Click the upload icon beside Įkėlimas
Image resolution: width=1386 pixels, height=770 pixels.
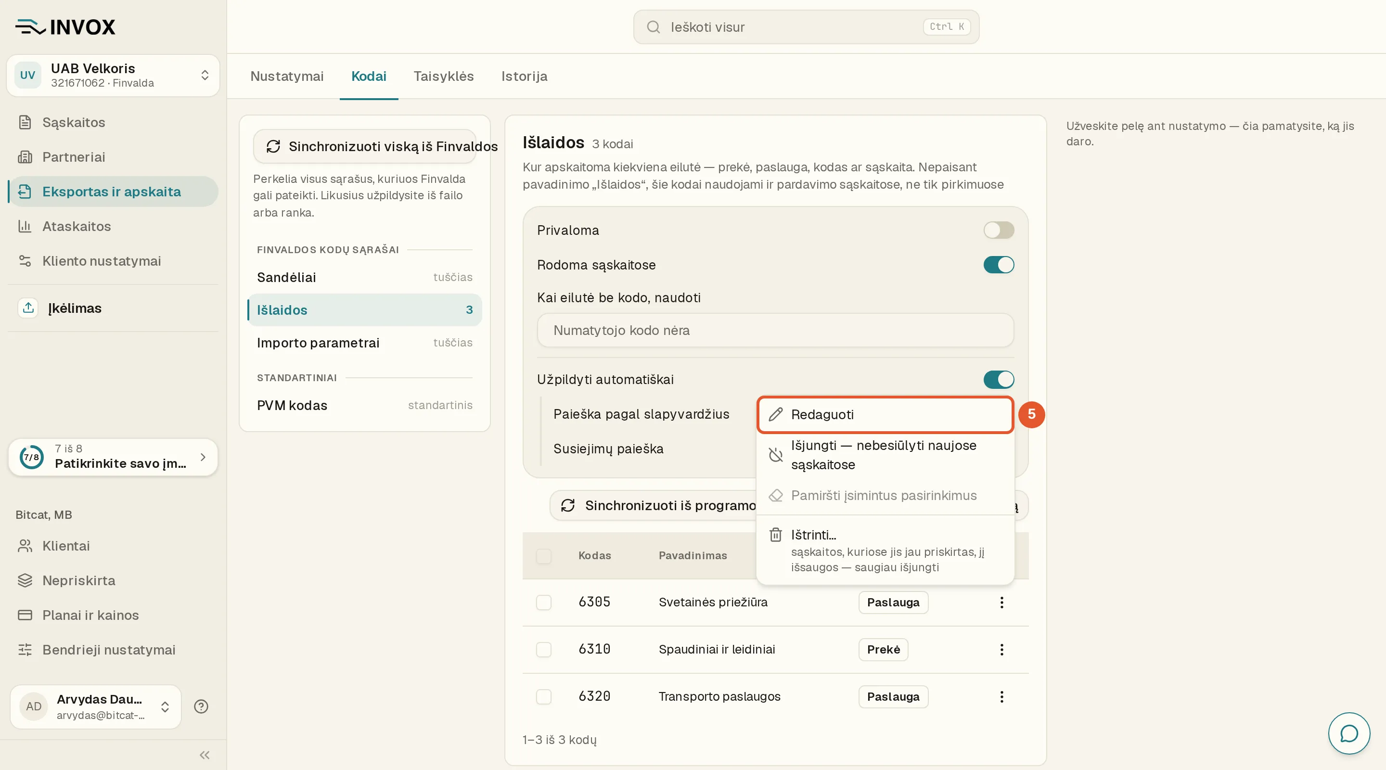(x=28, y=308)
